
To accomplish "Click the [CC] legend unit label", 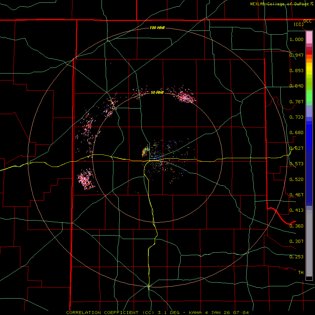I will (299, 24).
